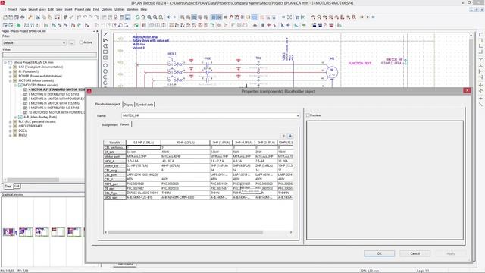
Task: Click the EPLAN application icon in title bar
Action: (x=2, y=3)
